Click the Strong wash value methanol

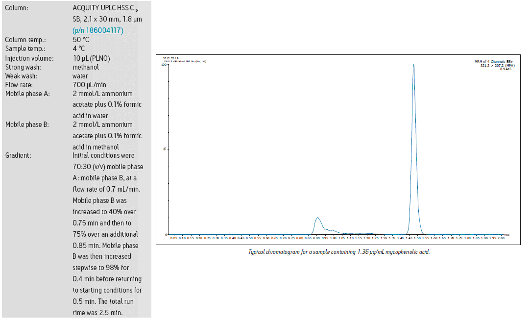(x=86, y=67)
